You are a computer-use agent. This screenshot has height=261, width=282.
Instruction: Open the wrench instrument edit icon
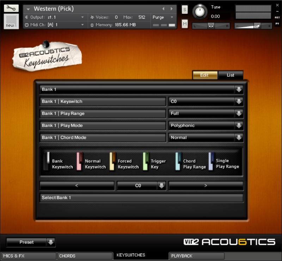(11, 8)
